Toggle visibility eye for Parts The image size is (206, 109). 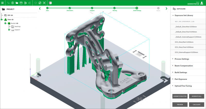pyautogui.click(x=12, y=19)
